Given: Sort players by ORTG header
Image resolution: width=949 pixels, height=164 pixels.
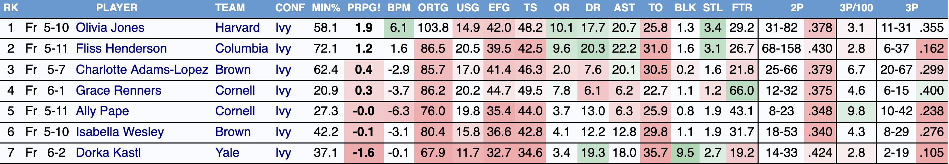Looking at the screenshot, I should coord(433,8).
